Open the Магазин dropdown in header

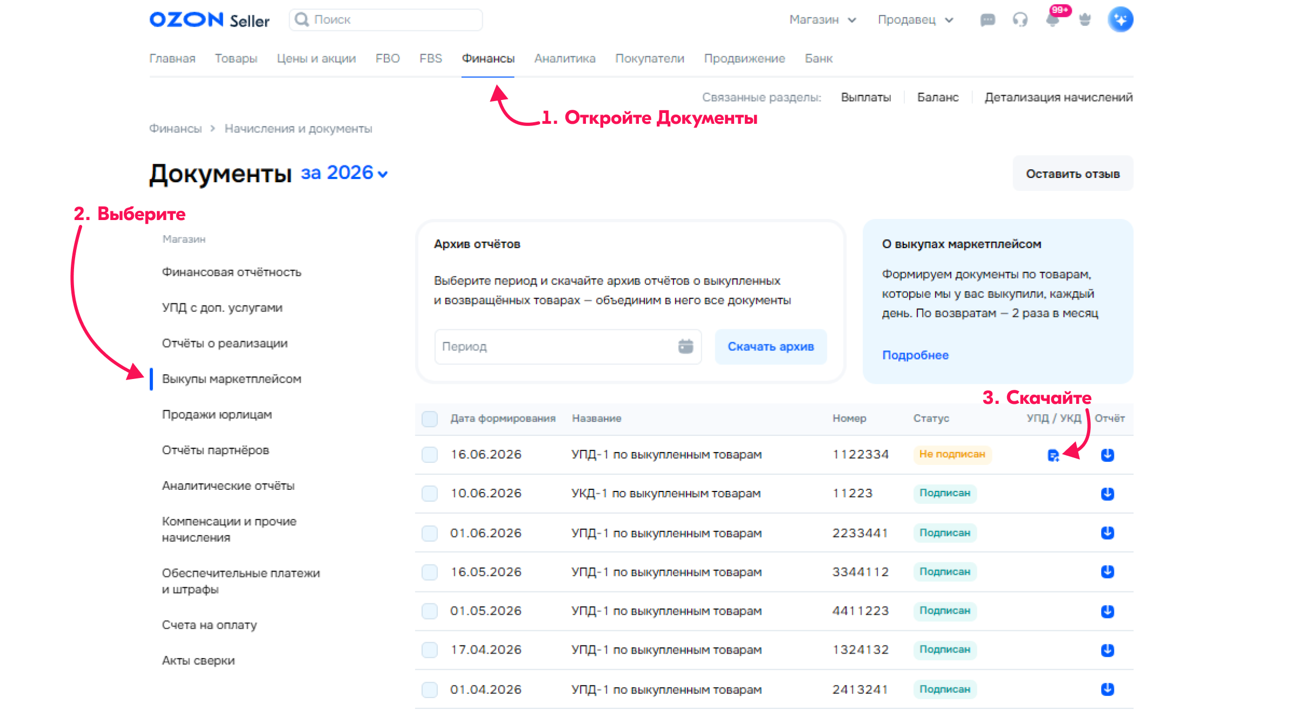822,20
